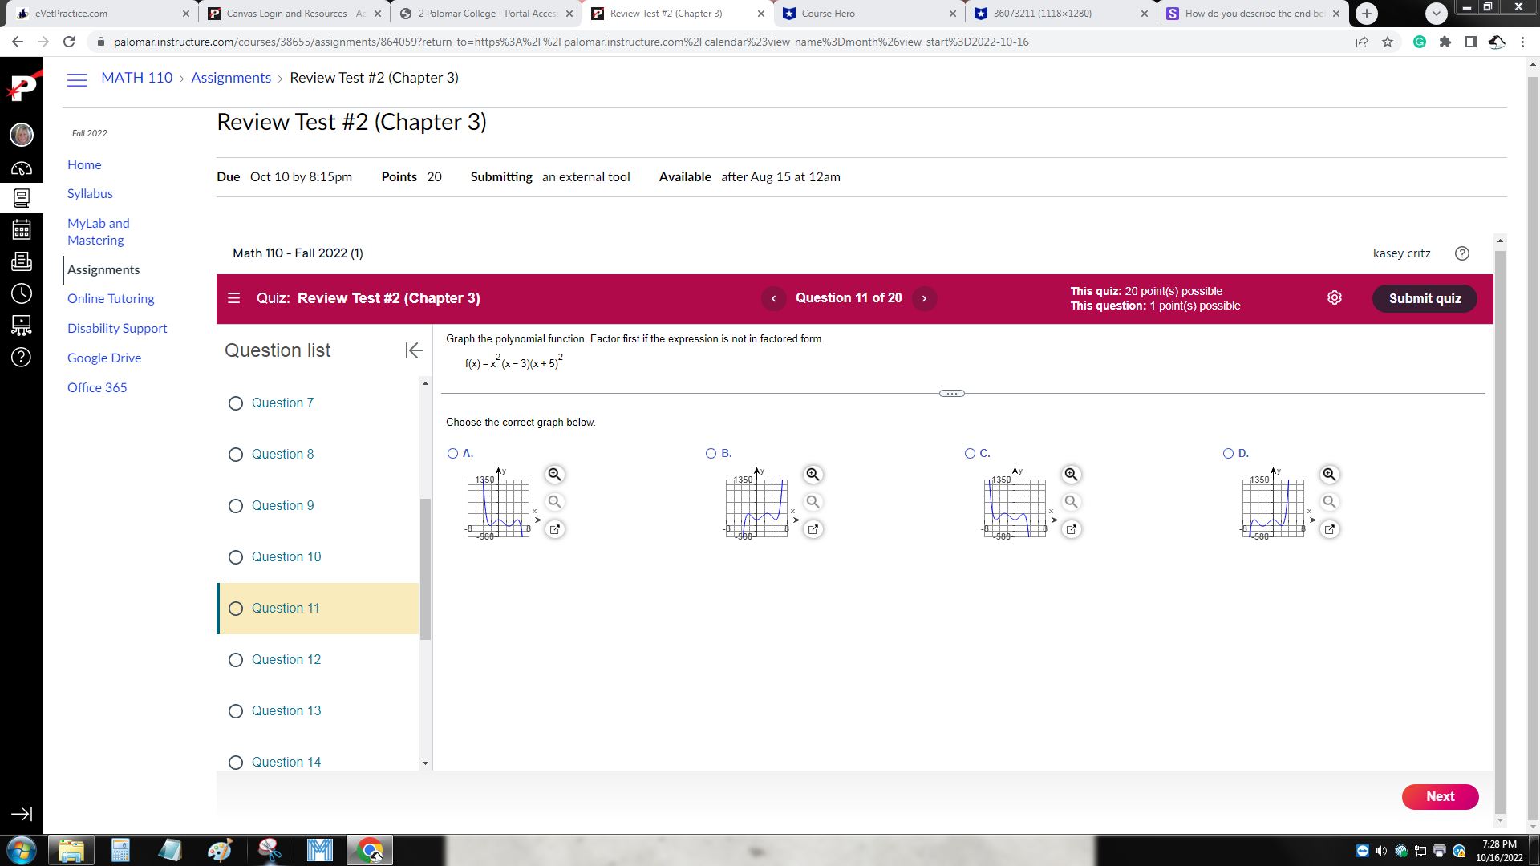Open the quiz hamburger menu
Image resolution: width=1540 pixels, height=866 pixels.
(x=233, y=297)
